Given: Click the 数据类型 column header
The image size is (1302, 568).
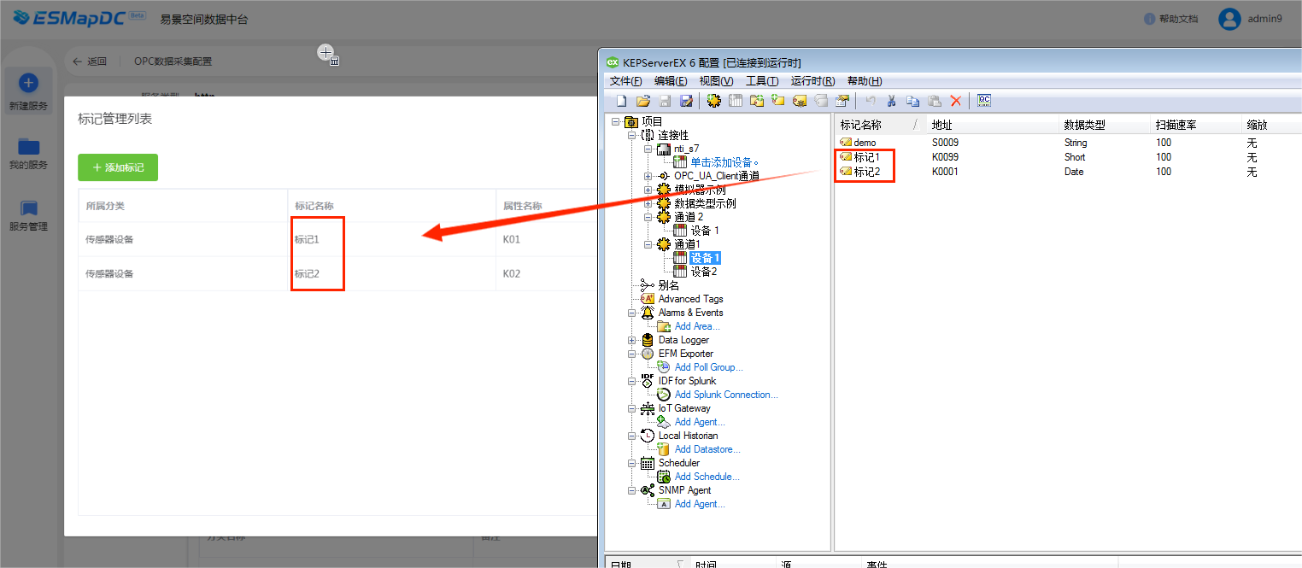Looking at the screenshot, I should coord(1102,125).
